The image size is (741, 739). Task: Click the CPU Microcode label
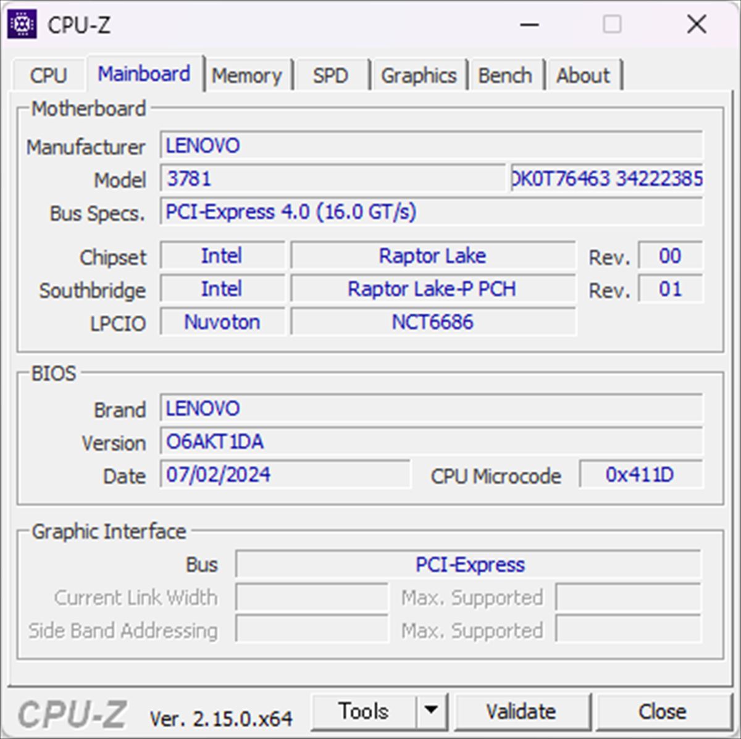[x=496, y=476]
